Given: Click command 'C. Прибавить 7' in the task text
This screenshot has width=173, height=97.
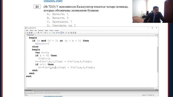Looking at the screenshot, I should (x=59, y=22).
